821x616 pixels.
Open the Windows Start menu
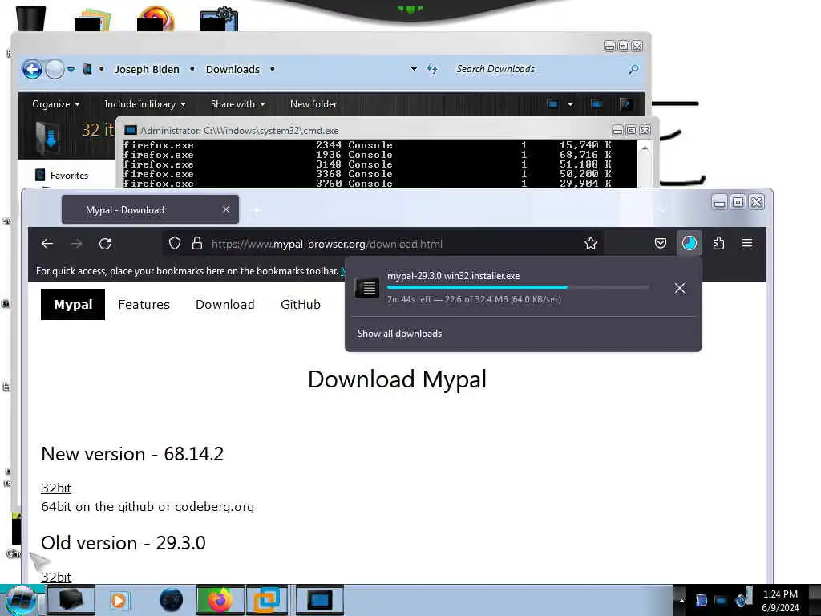pos(19,600)
